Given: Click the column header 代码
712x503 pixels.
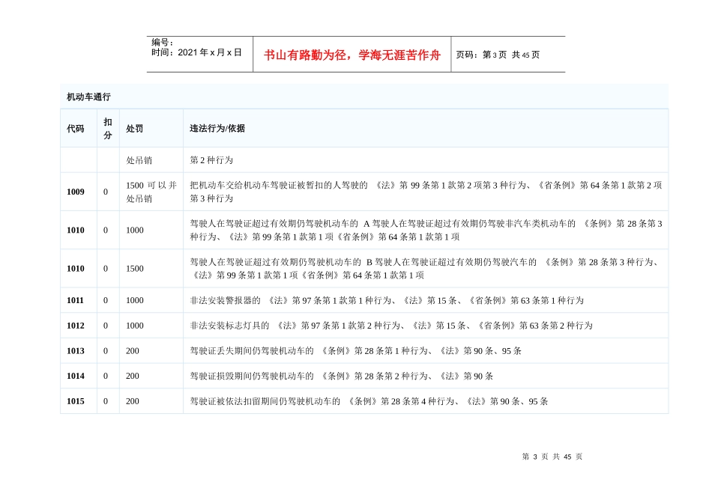Looking at the screenshot, I should [x=76, y=128].
